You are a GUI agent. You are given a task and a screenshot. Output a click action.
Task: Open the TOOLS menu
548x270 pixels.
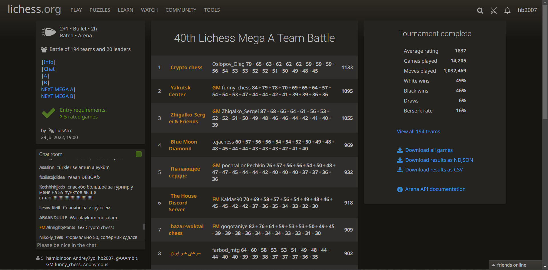pos(212,10)
